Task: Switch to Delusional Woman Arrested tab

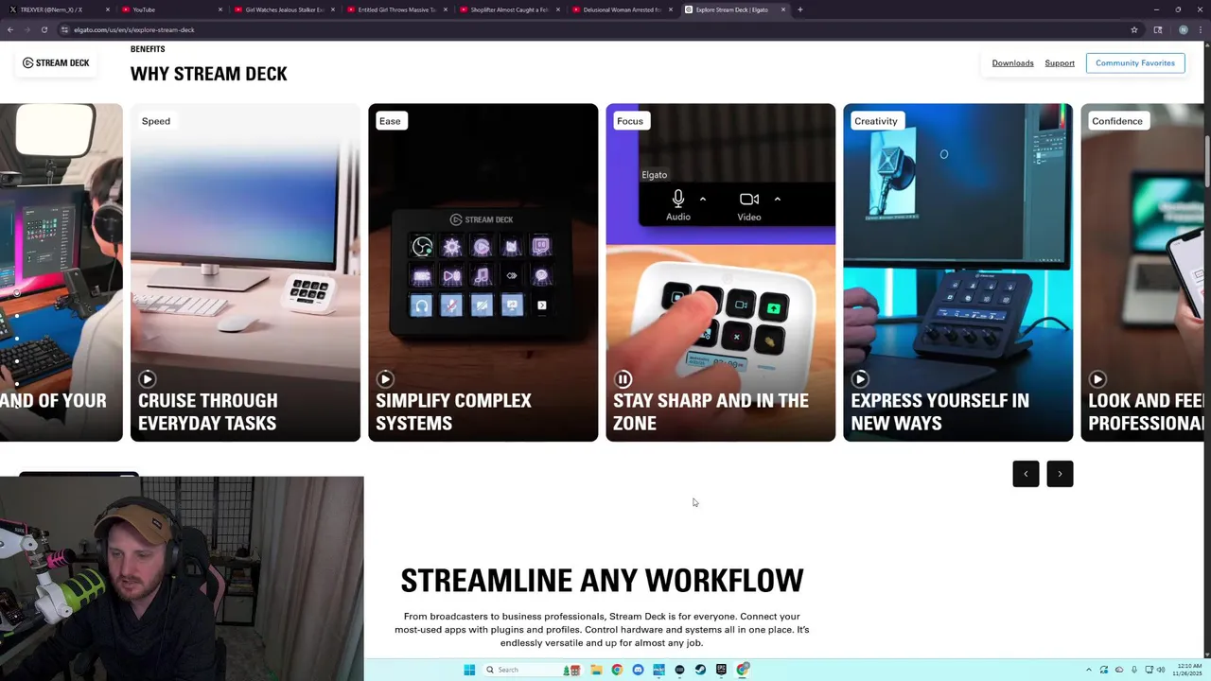Action: 622,9
